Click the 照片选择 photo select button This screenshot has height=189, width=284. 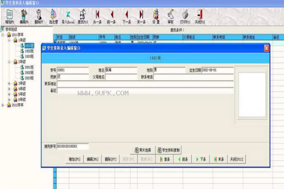pyautogui.click(x=143, y=150)
